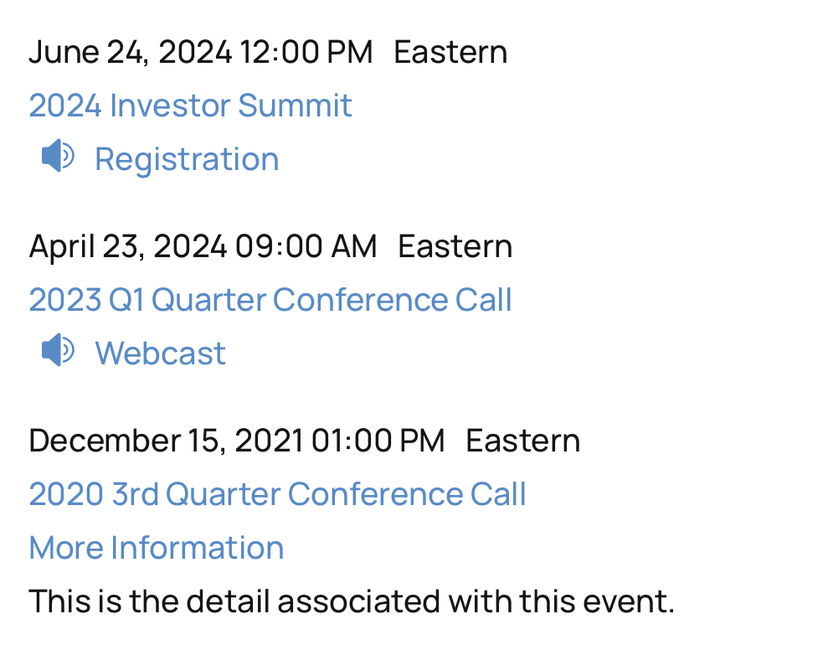The width and height of the screenshot is (833, 650).
Task: Open the 2024 Investor Summit link
Action: coord(191,106)
